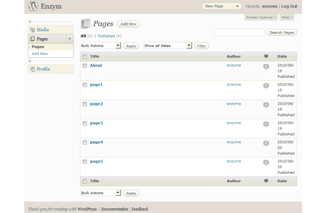Click the lower sidebar separator arrow
This screenshot has width=324, height=213.
[30, 61]
